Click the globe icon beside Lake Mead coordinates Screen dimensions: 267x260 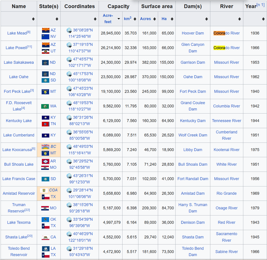click(x=69, y=30)
